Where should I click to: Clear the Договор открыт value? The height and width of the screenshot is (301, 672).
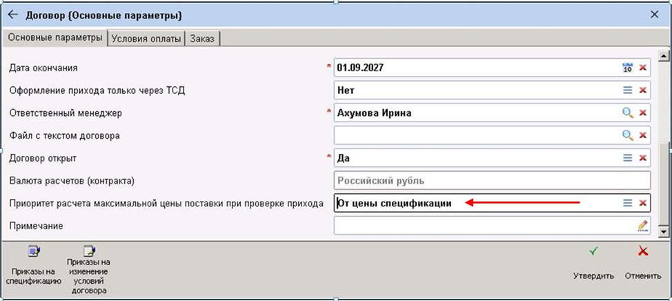pyautogui.click(x=643, y=158)
